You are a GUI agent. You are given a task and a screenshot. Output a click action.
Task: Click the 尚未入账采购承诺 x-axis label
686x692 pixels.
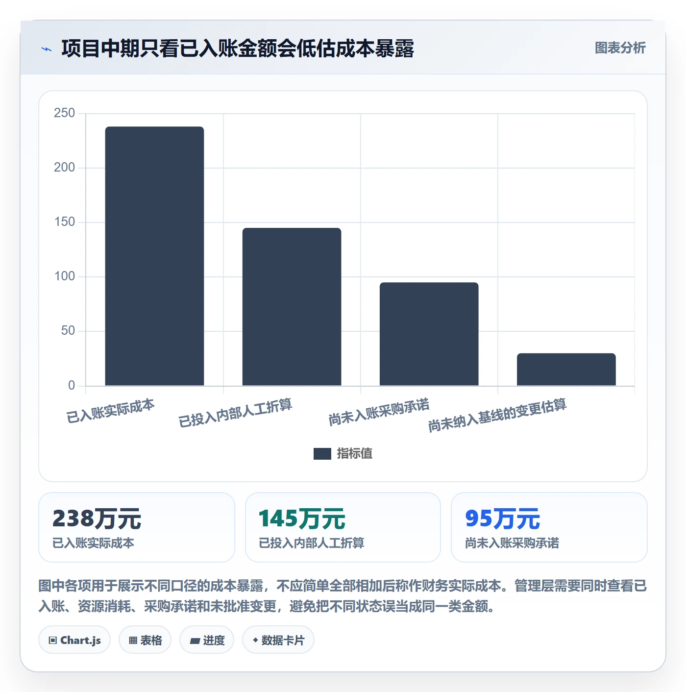click(379, 412)
